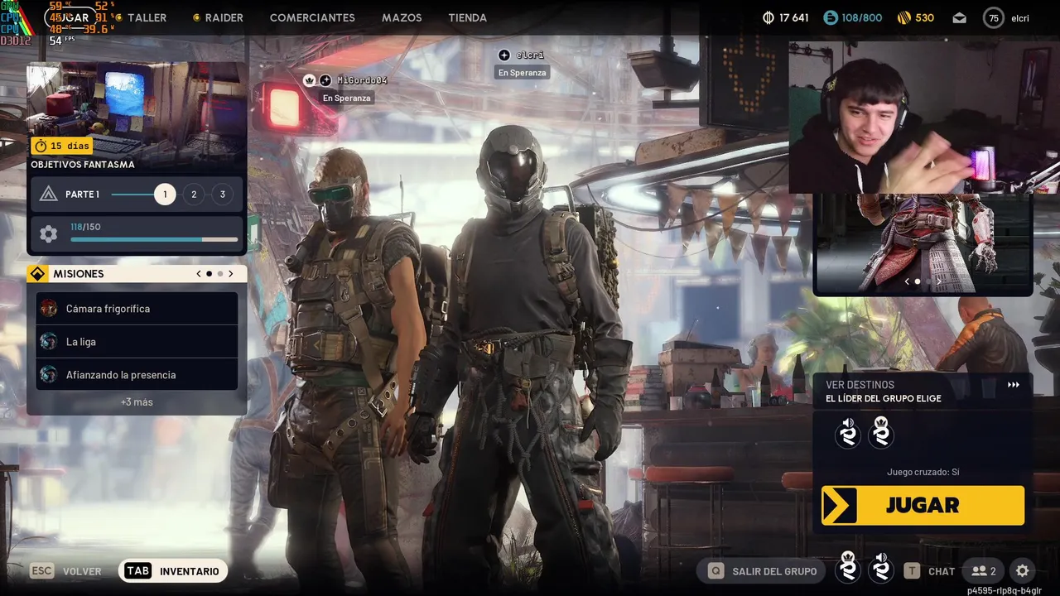The height and width of the screenshot is (596, 1060).
Task: Switch to the TALLER tab
Action: (147, 17)
